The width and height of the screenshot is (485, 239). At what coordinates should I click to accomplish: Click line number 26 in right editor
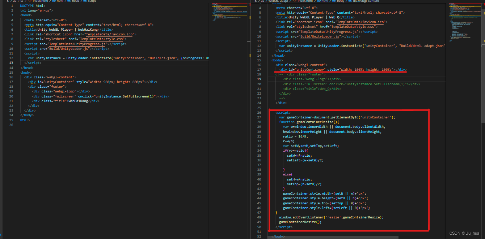(x=260, y=113)
